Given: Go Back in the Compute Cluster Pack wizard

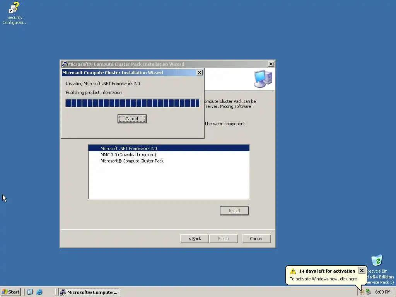Looking at the screenshot, I should [195, 239].
